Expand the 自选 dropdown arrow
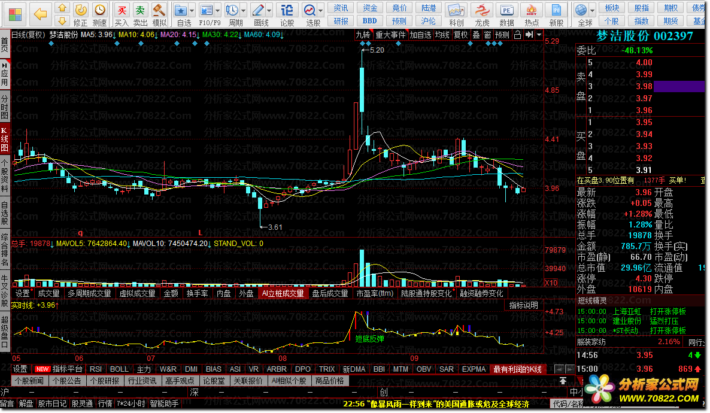 click(x=192, y=10)
